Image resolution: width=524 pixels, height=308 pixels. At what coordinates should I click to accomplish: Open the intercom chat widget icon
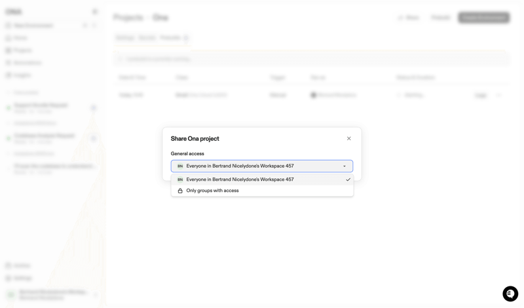pyautogui.click(x=510, y=294)
